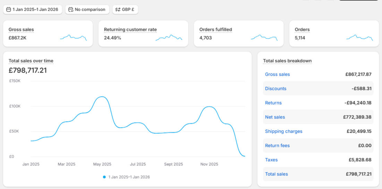Click the Total sales over time heading
Viewport: 382px width, 189px height.
[31, 61]
